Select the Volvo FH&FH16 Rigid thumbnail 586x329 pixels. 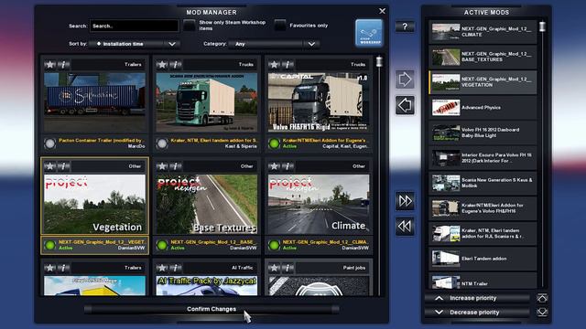[319, 102]
